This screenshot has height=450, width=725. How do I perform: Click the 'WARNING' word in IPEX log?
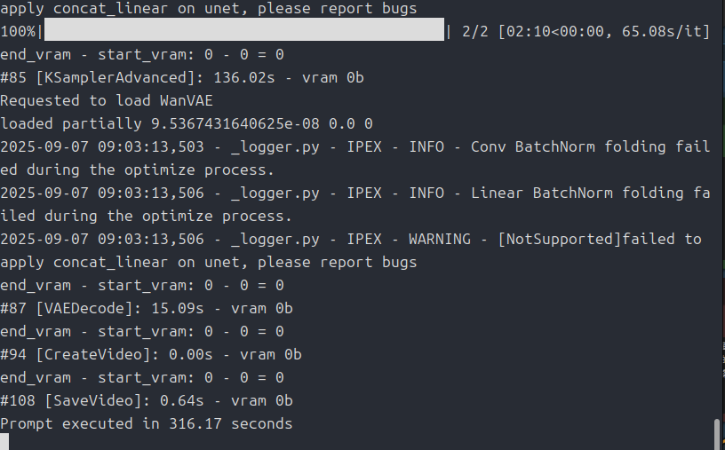[x=440, y=239]
